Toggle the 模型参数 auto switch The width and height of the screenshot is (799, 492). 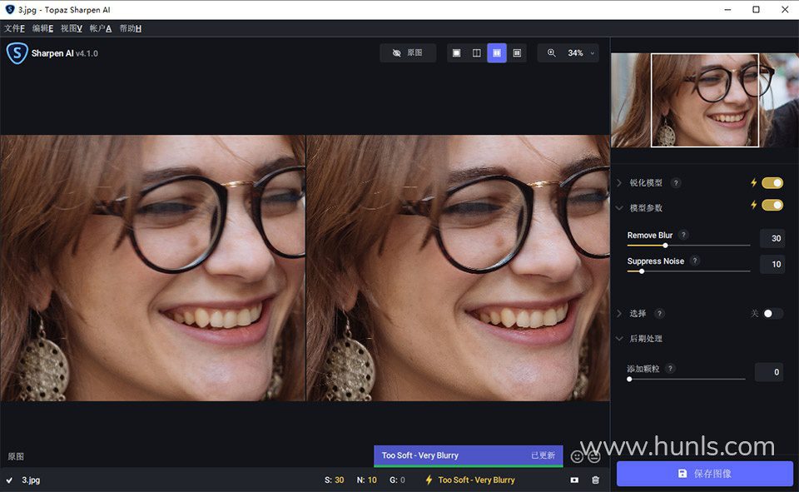coord(772,206)
